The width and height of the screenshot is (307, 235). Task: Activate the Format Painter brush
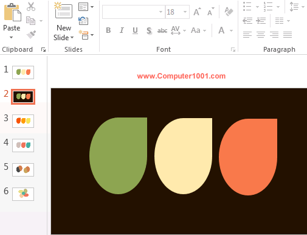point(31,34)
